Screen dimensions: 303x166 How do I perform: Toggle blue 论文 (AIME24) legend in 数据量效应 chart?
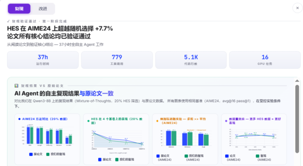point(233,158)
